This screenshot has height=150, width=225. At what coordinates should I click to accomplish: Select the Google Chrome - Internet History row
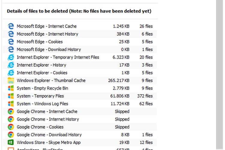(x=79, y=119)
